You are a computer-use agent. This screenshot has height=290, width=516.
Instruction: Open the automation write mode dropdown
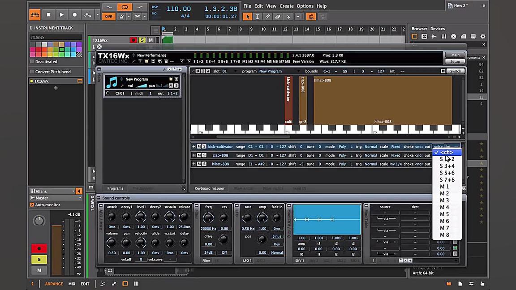coord(97,15)
